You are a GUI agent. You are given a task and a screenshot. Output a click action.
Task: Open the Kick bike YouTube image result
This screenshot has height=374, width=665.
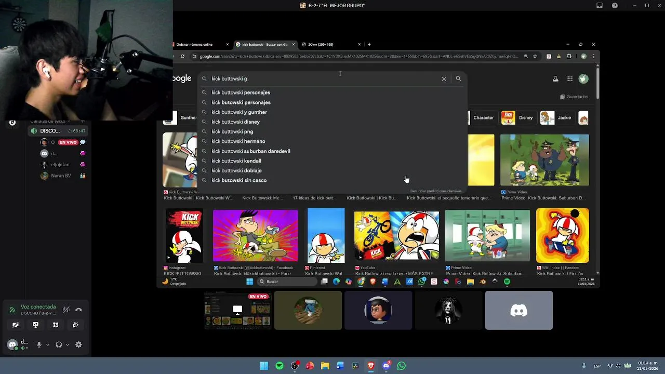396,235
